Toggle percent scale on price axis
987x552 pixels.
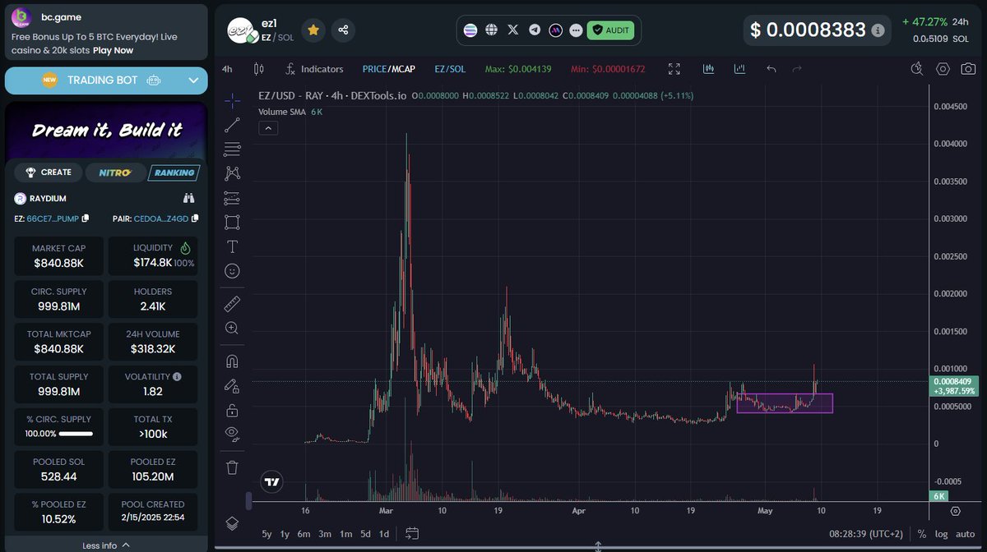point(922,534)
